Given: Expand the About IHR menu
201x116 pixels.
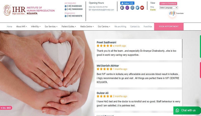Looking at the screenshot, I should click(21, 27).
